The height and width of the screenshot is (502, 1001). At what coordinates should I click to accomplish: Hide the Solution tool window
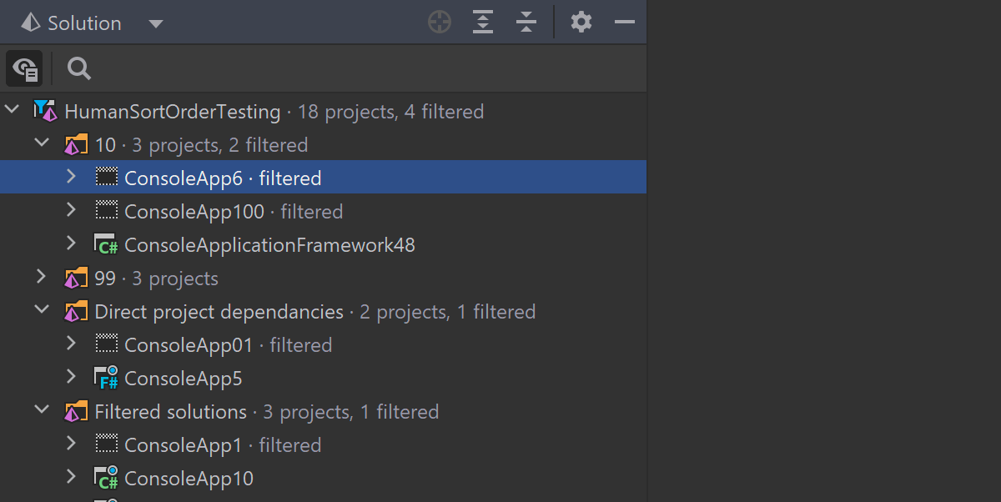click(x=625, y=23)
